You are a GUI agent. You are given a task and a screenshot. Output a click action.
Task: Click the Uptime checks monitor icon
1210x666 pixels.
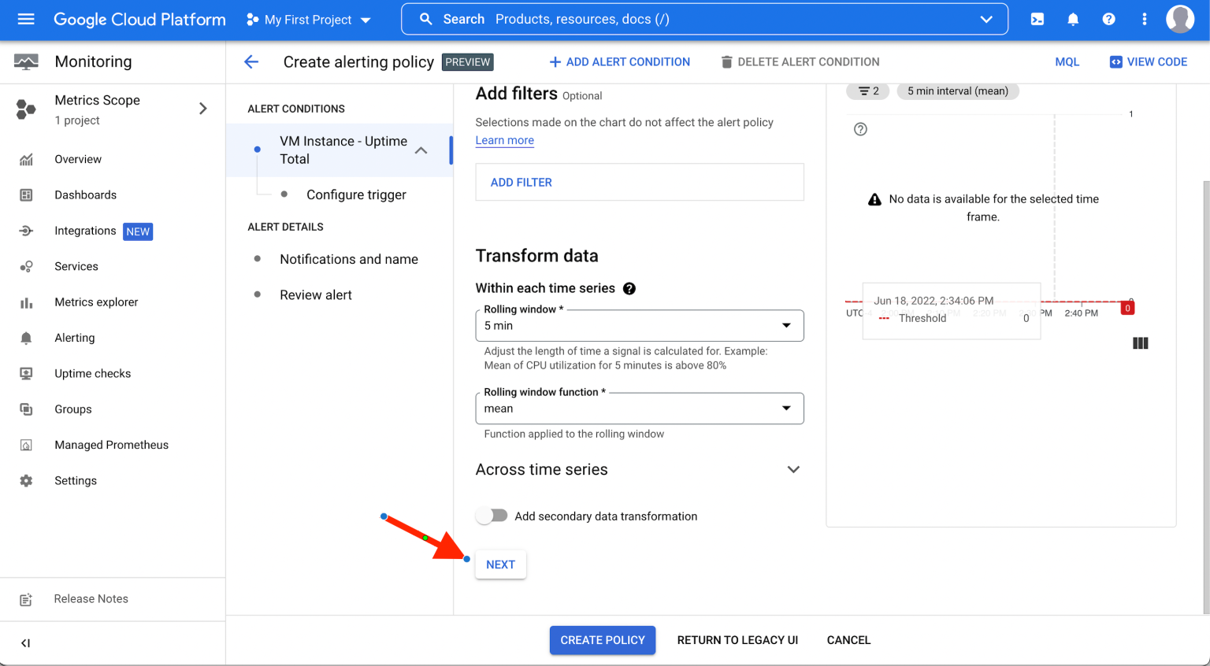tap(26, 373)
